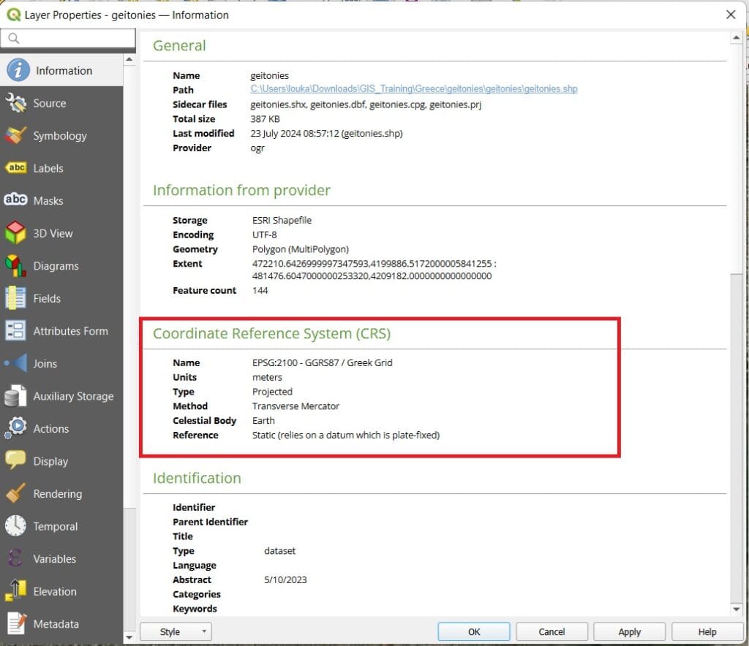Select the Fields tab label
Image resolution: width=749 pixels, height=646 pixels.
(47, 299)
